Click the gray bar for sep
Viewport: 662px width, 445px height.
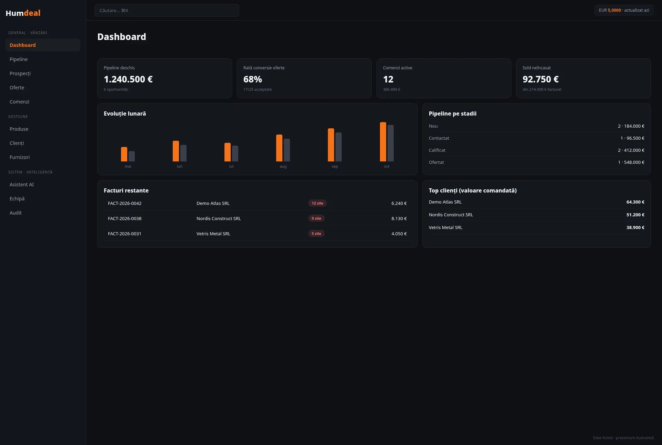pyautogui.click(x=339, y=147)
